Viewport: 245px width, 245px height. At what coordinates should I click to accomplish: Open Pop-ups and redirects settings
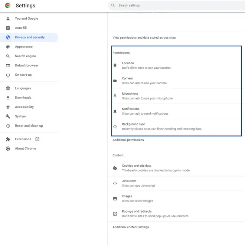[177, 214]
